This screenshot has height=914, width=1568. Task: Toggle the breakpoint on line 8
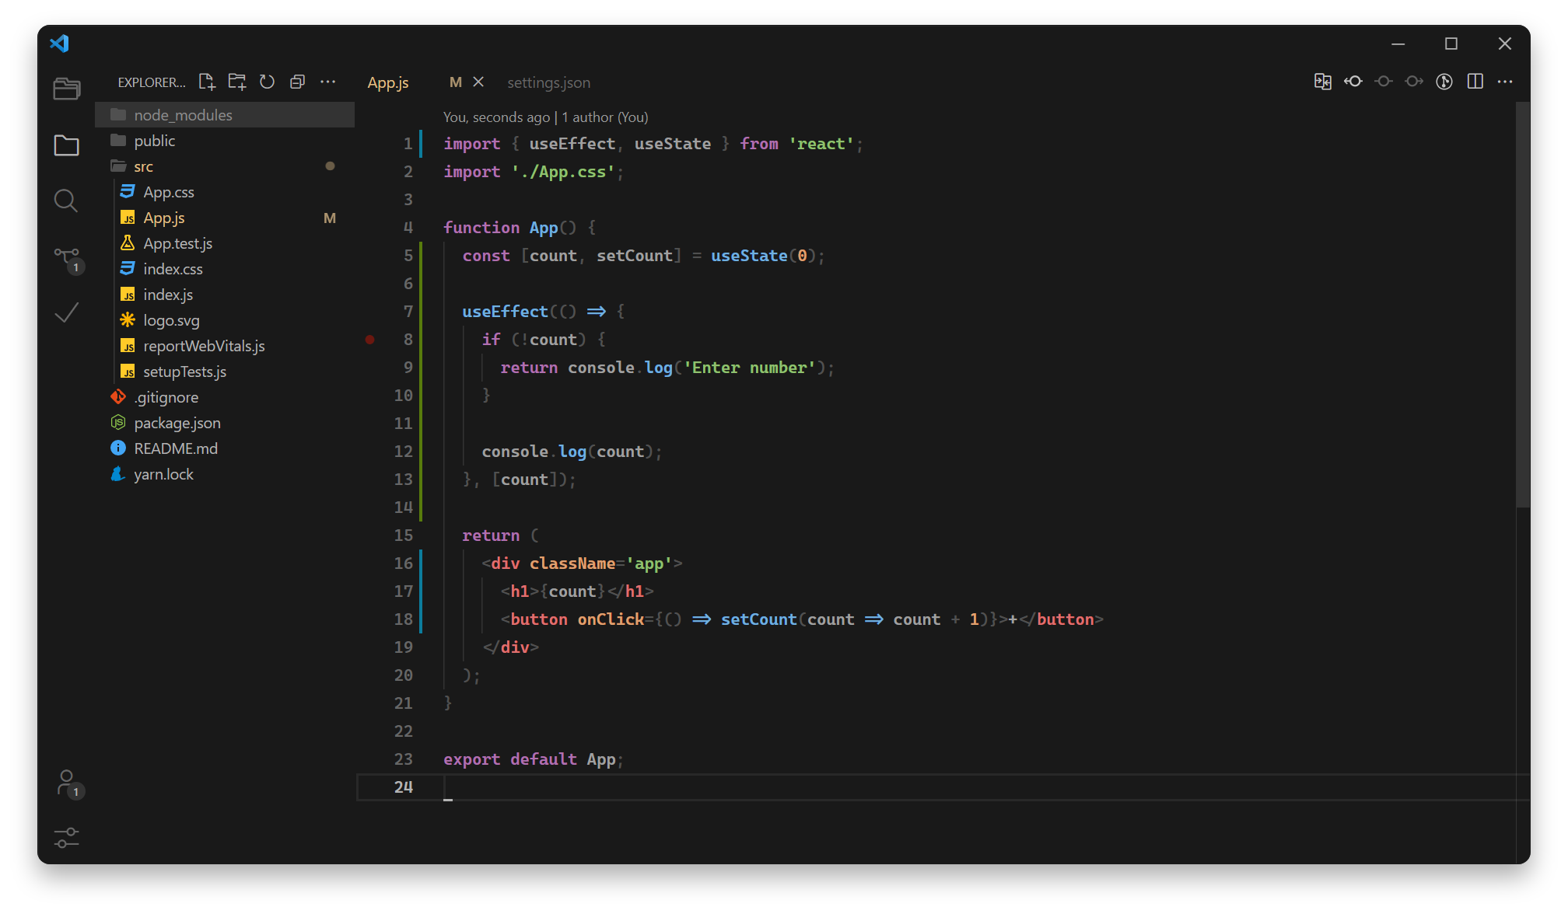370,340
